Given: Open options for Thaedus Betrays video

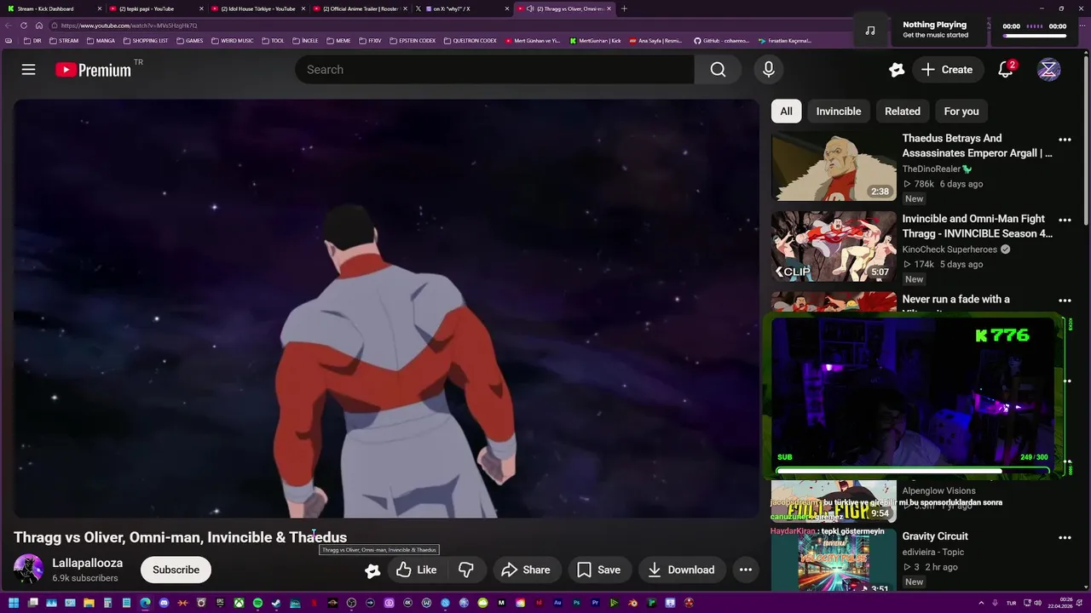Looking at the screenshot, I should pos(1065,140).
